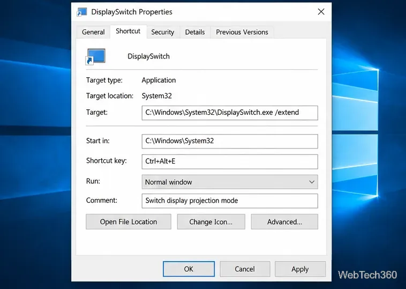Click the Shortcut key label

[106, 161]
